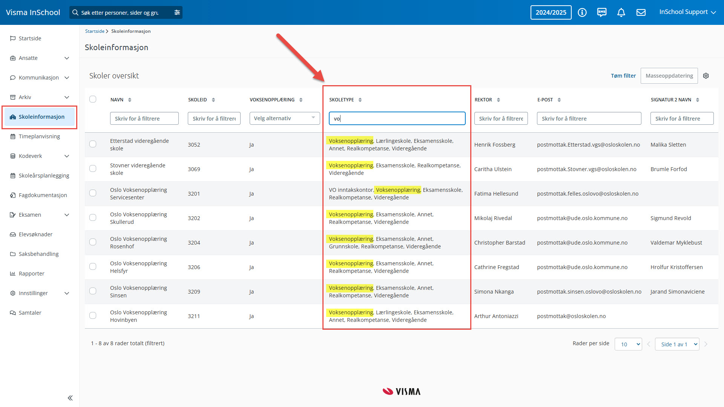Open the information icon in the header

click(582, 12)
